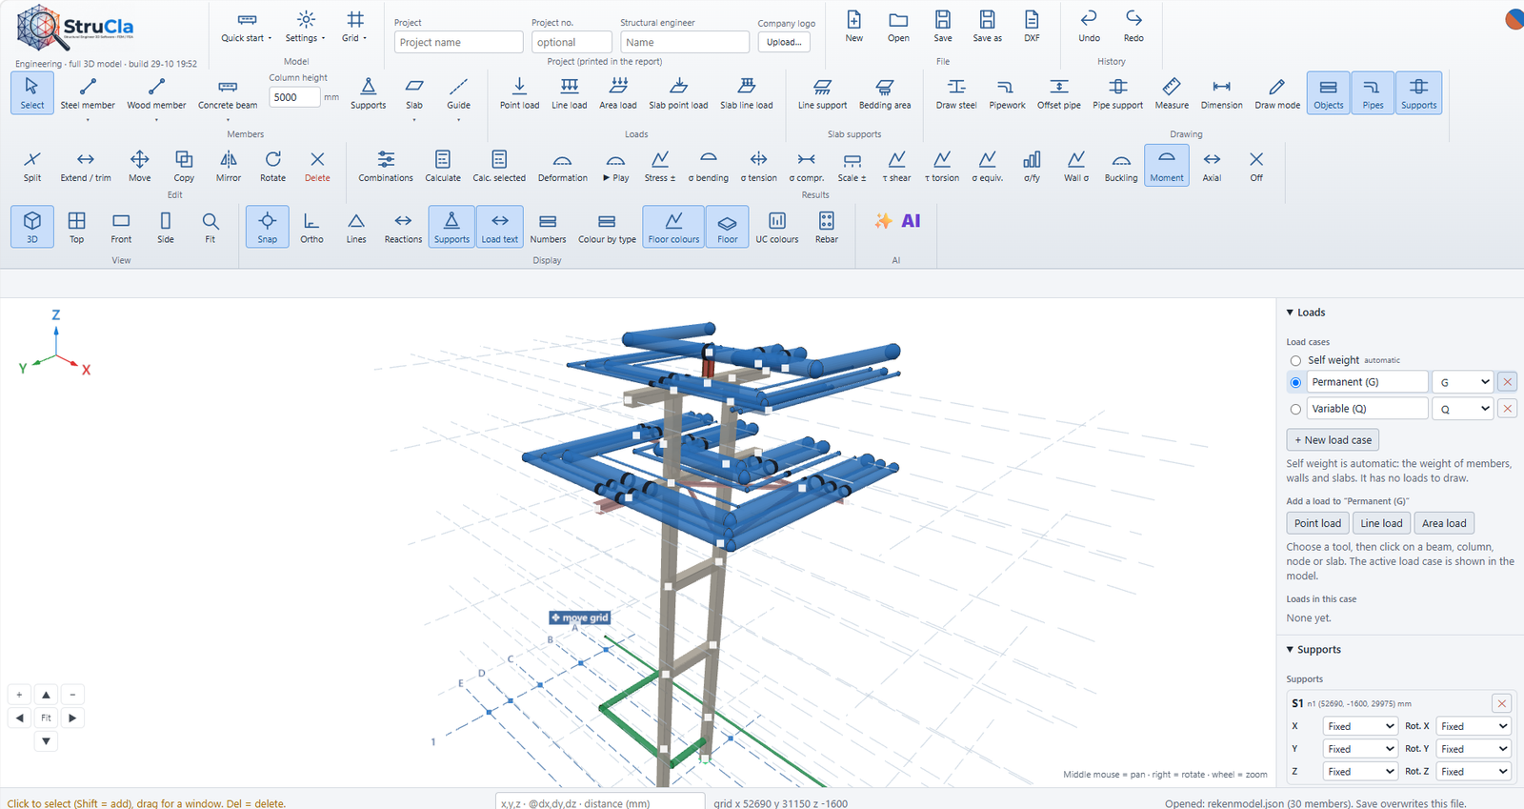Open the AI assistant

(896, 221)
